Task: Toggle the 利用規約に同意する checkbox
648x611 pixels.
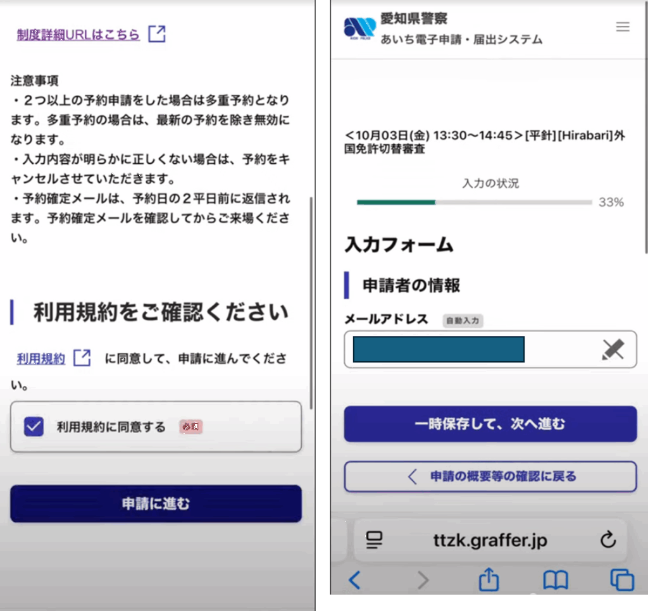Action: point(34,427)
